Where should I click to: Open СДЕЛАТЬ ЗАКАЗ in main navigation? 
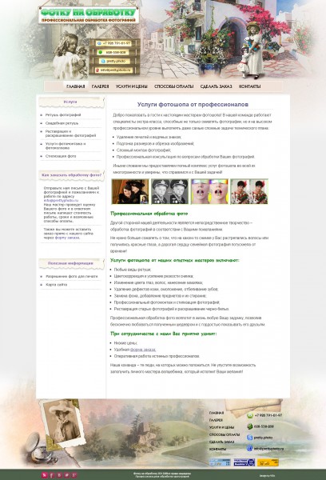point(216,86)
